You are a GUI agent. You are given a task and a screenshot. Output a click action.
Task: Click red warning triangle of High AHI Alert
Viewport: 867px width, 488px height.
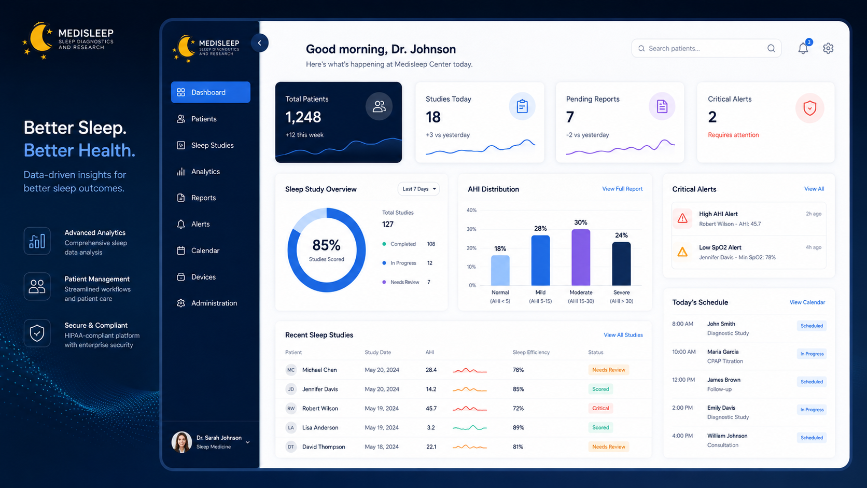point(682,218)
